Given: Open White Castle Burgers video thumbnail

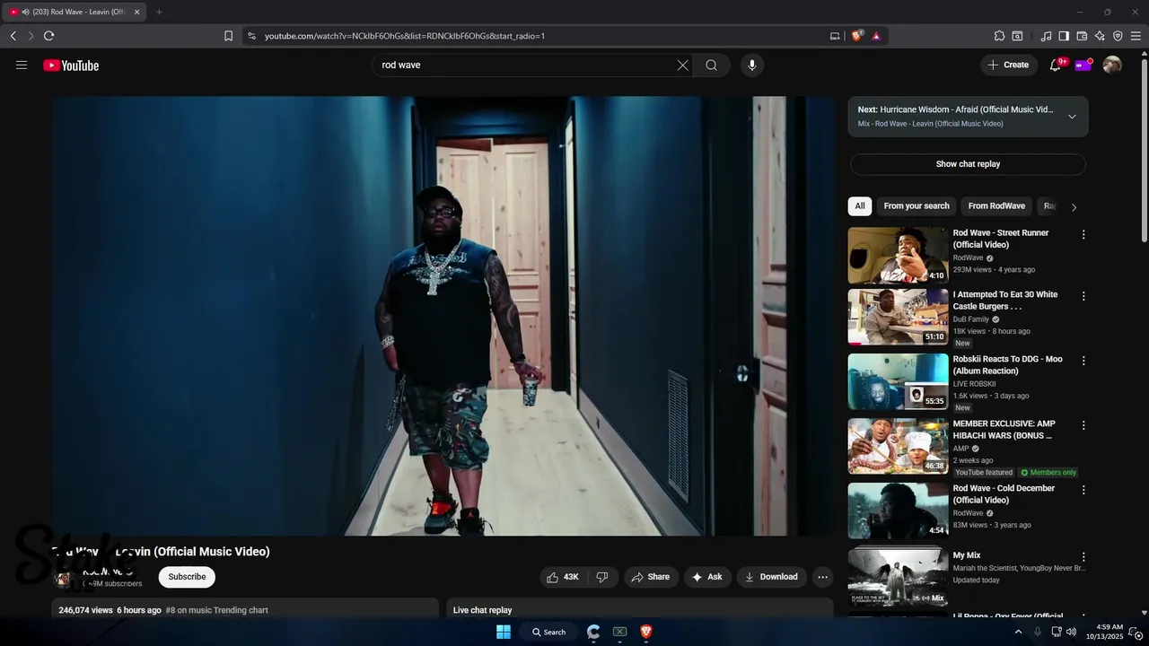Looking at the screenshot, I should click(x=898, y=317).
